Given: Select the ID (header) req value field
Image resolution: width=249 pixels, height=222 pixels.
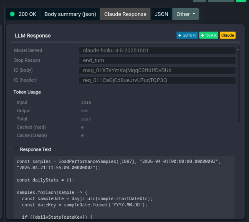Looking at the screenshot, I should click(x=157, y=80).
